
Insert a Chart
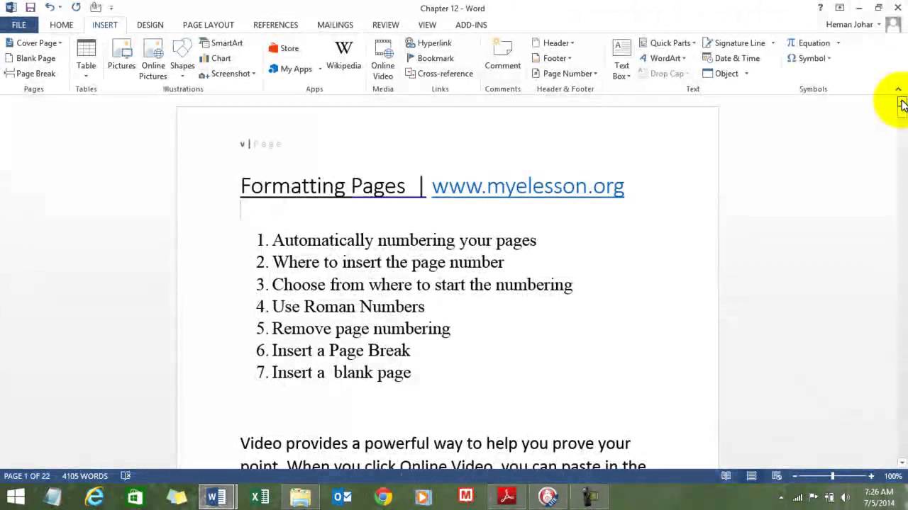pos(215,59)
